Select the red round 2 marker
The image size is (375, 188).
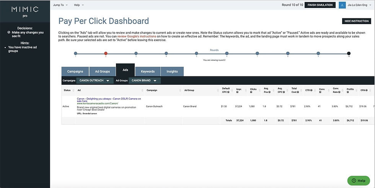coord(106,53)
